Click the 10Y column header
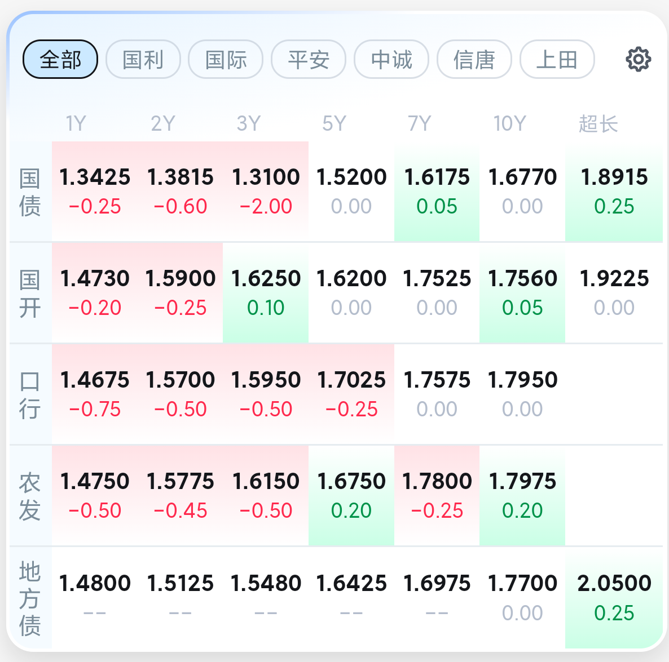Screen dimensions: 669x662 (509, 123)
